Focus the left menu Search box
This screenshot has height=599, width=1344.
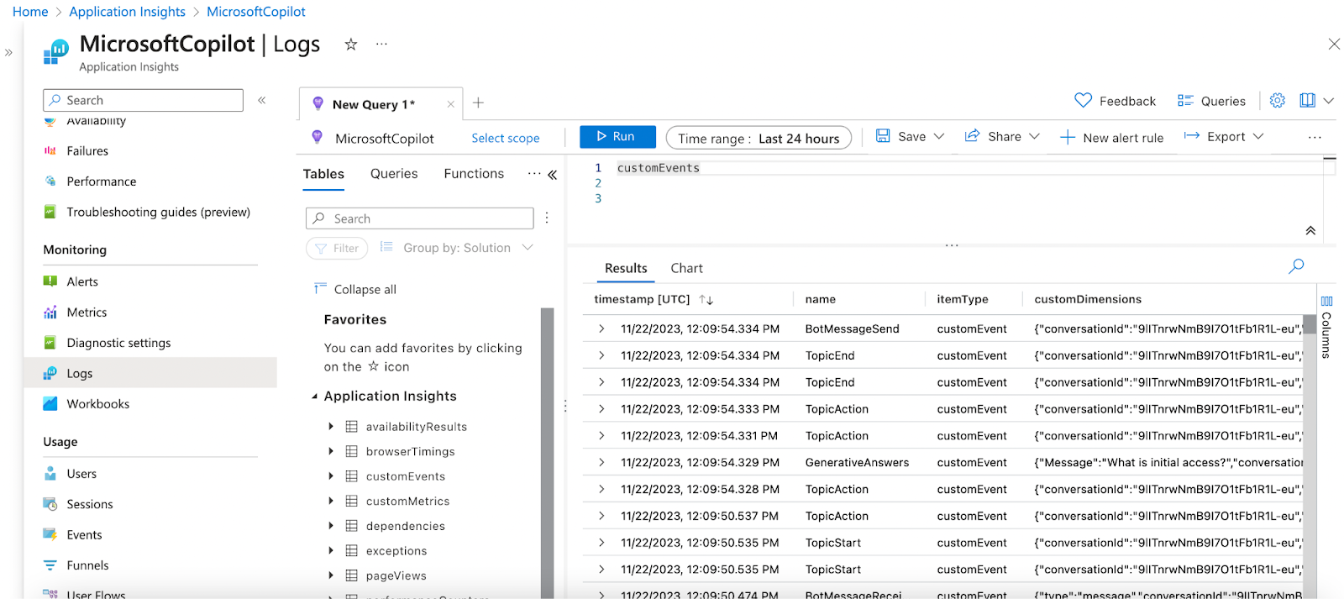point(143,100)
